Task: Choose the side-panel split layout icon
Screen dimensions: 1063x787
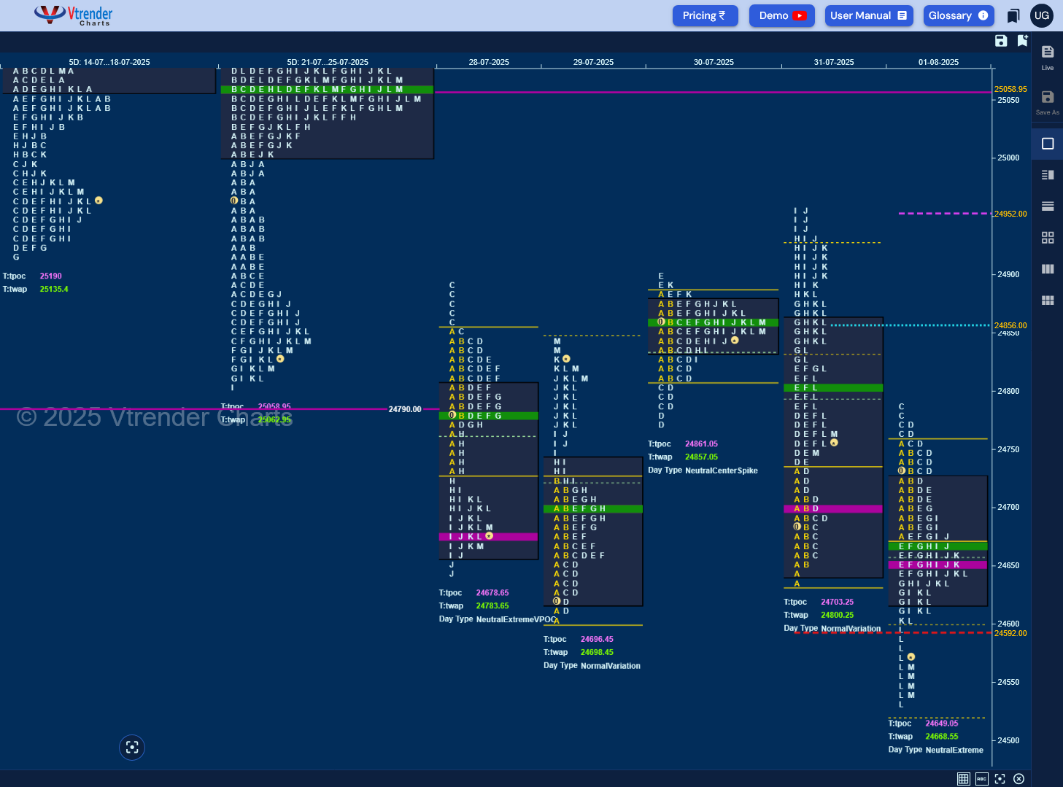Action: click(x=1048, y=175)
